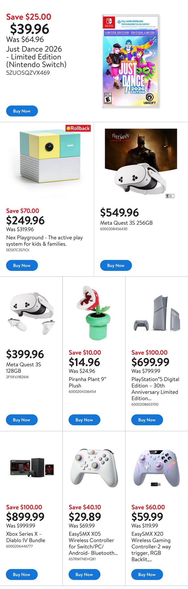Buy the PlayStation 5 Digital Edition now
Viewport: 188px width, 589px height.
click(147, 420)
